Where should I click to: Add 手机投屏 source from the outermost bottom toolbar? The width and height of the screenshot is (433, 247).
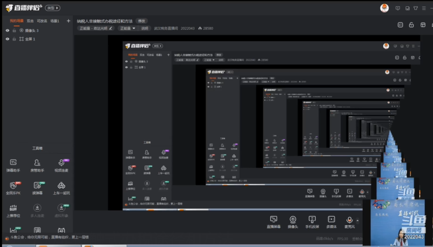coord(312,222)
